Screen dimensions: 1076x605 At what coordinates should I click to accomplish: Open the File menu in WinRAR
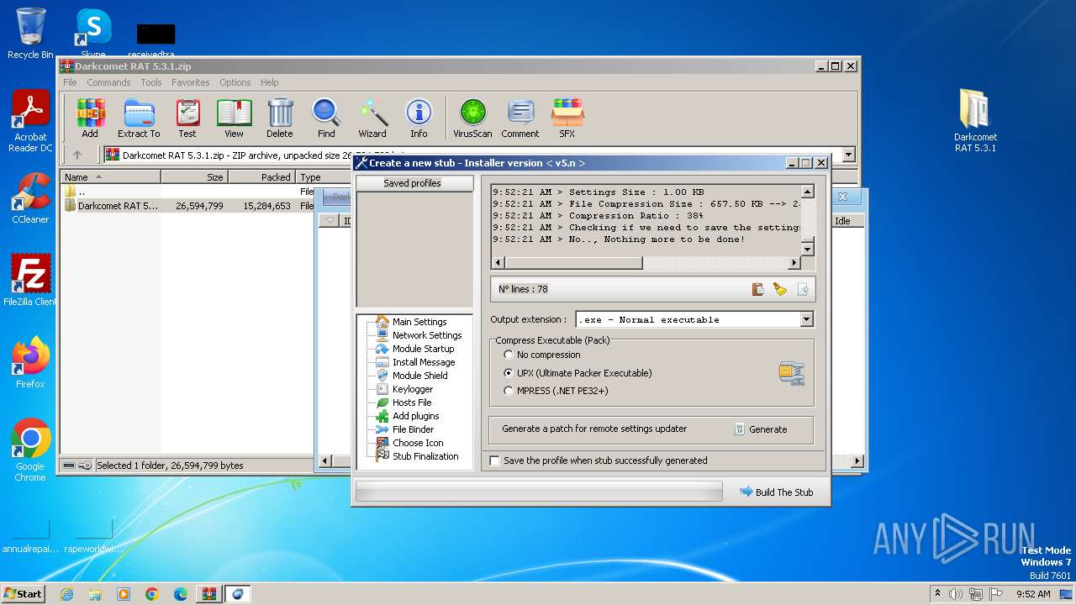point(70,82)
